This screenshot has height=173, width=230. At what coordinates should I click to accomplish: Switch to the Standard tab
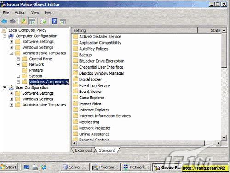pos(107,150)
